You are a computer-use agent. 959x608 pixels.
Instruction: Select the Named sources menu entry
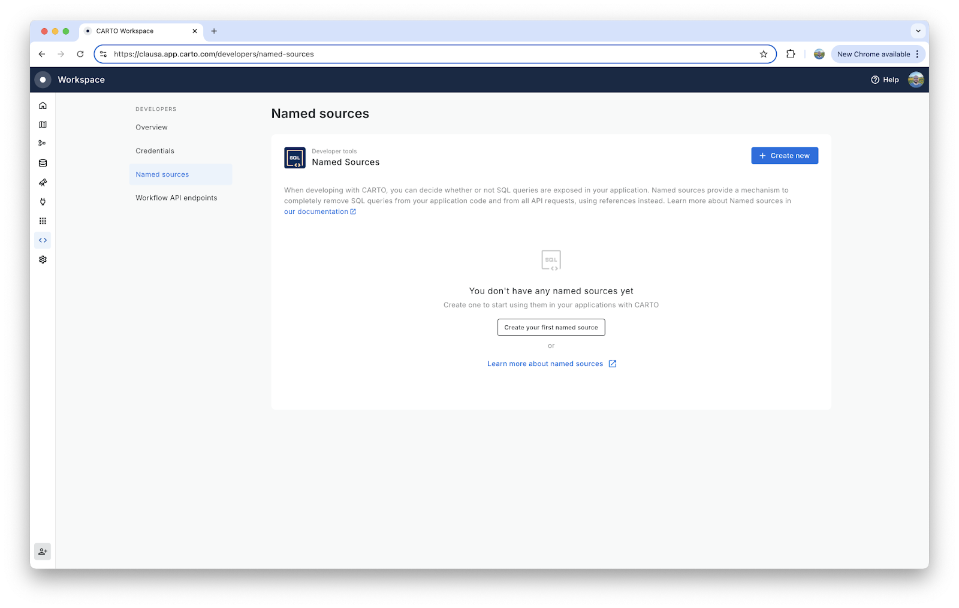162,174
